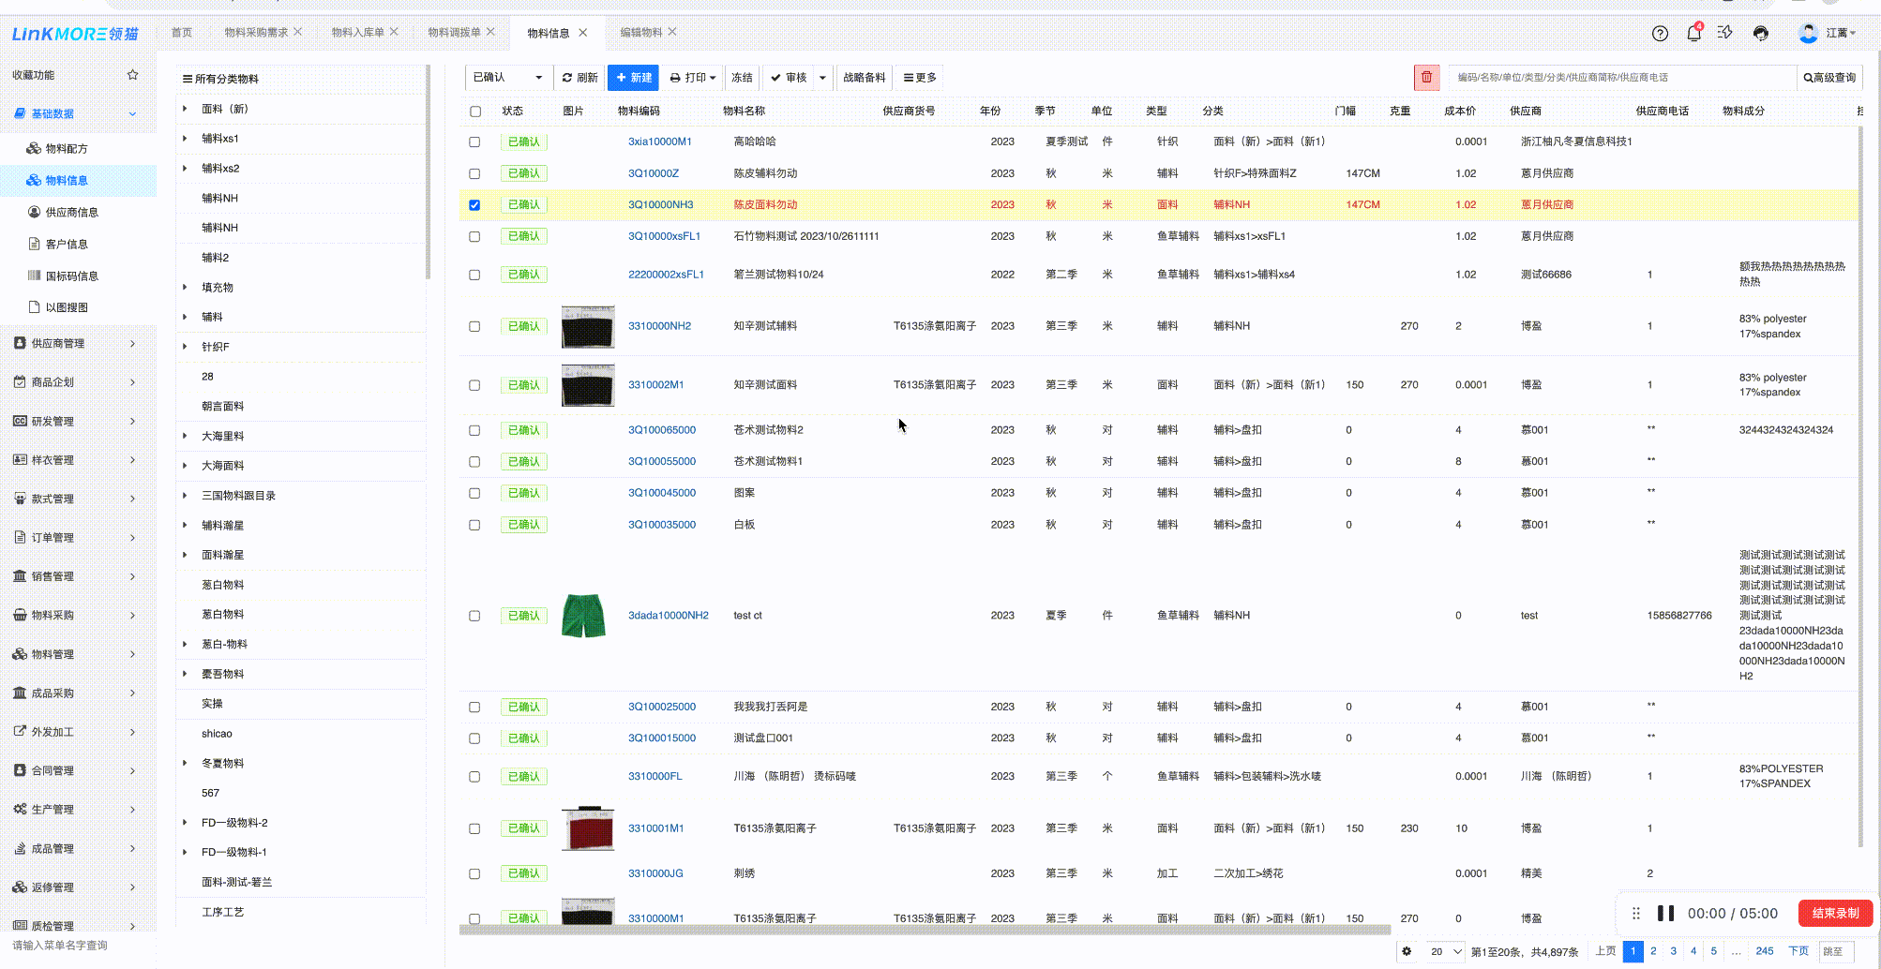
Task: Click the red trash delete icon
Action: coord(1426,78)
